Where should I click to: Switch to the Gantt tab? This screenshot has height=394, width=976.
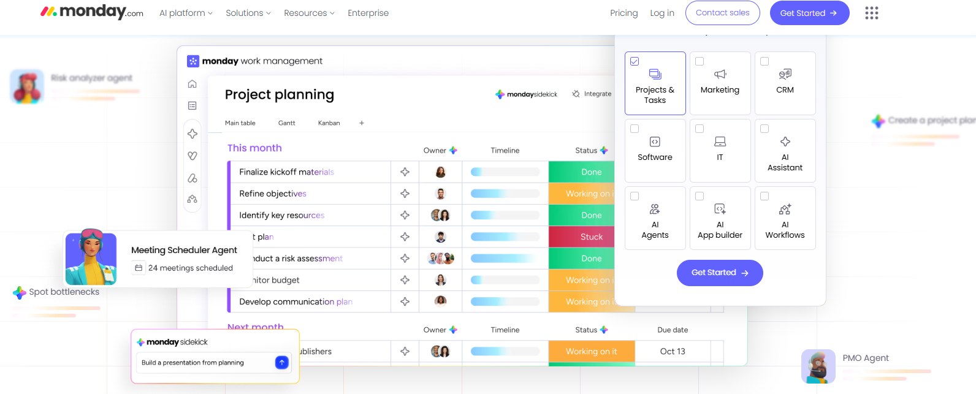point(287,123)
